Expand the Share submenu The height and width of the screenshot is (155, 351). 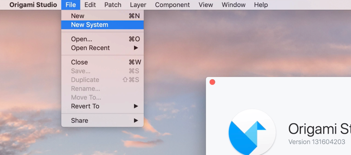pyautogui.click(x=102, y=120)
